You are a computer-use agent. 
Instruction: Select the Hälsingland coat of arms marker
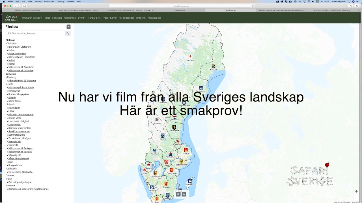[x=174, y=127]
